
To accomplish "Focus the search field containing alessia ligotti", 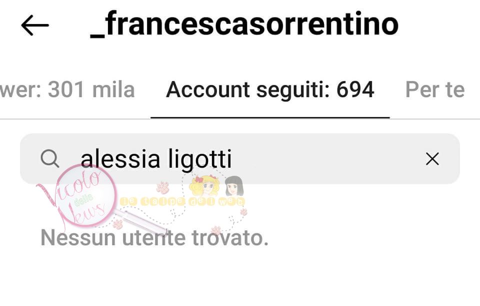I will 239,159.
